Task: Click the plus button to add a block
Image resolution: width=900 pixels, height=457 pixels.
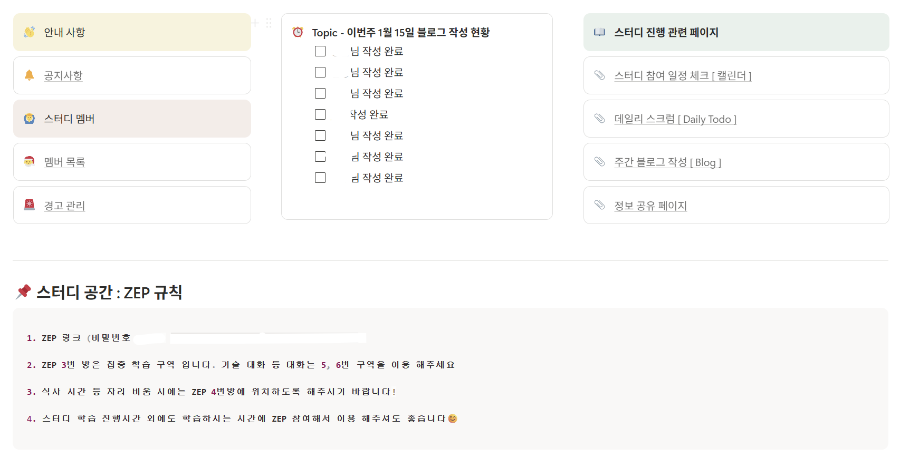Action: coord(255,23)
